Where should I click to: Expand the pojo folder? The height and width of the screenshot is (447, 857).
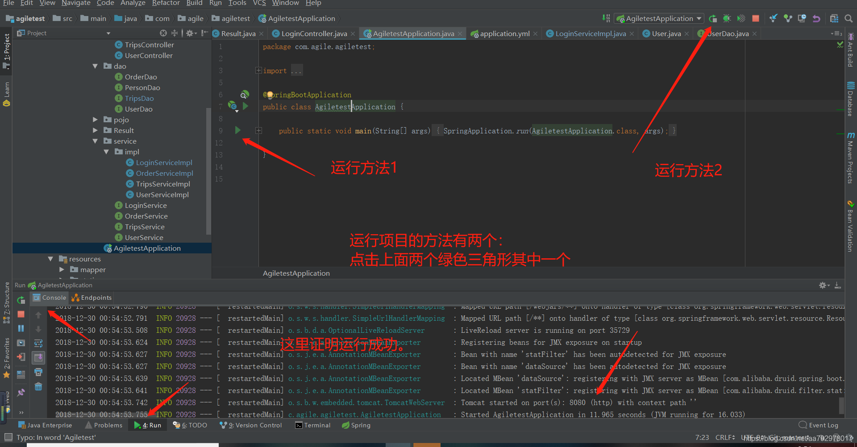[x=95, y=120]
